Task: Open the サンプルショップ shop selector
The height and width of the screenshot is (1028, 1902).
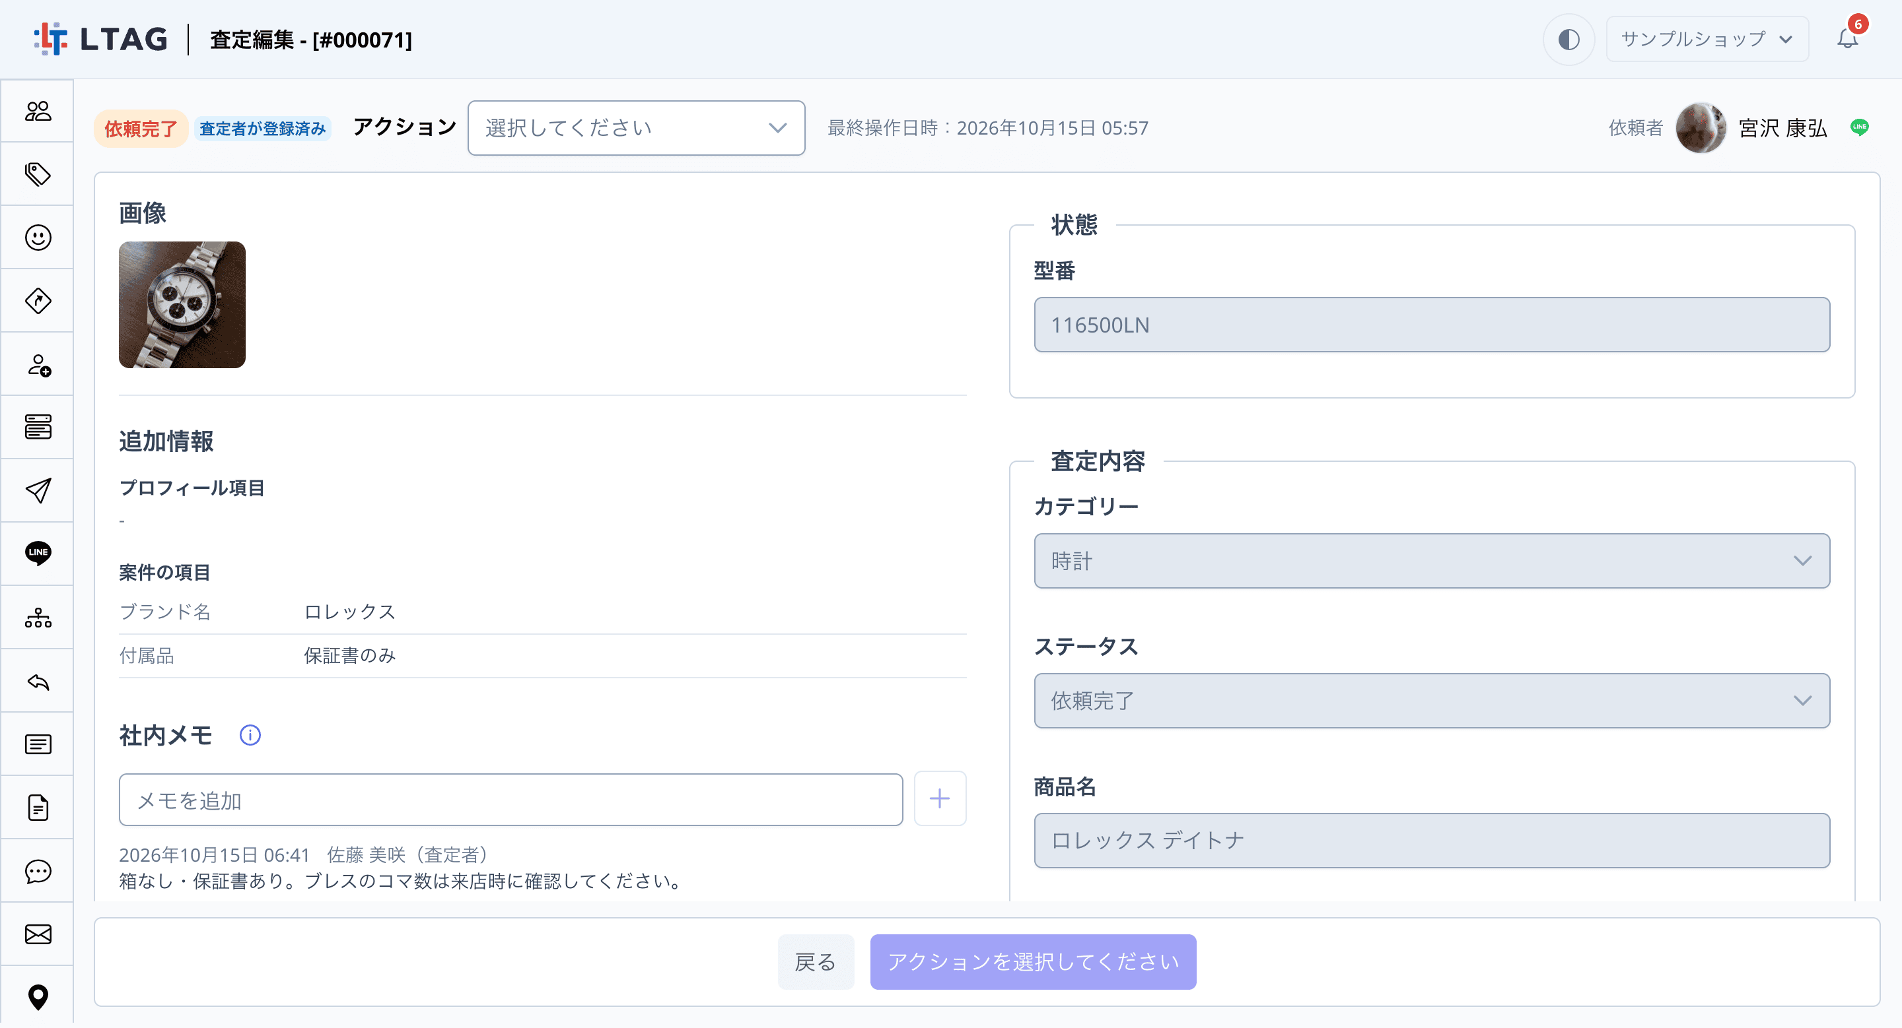Action: point(1707,39)
